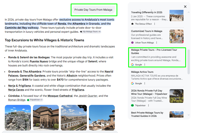Open 2026 Ronda Private Full Day Wine Tour result
This screenshot has width=205, height=133.
[149, 92]
